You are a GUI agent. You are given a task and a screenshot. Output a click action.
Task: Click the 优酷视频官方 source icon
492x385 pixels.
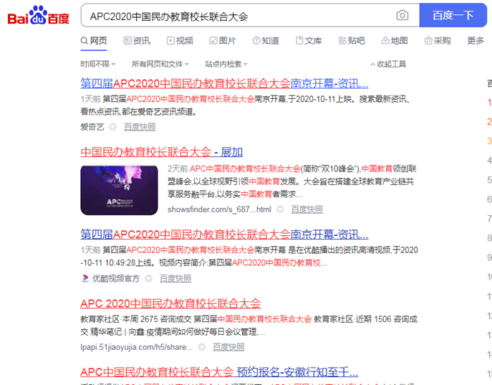[x=85, y=278]
